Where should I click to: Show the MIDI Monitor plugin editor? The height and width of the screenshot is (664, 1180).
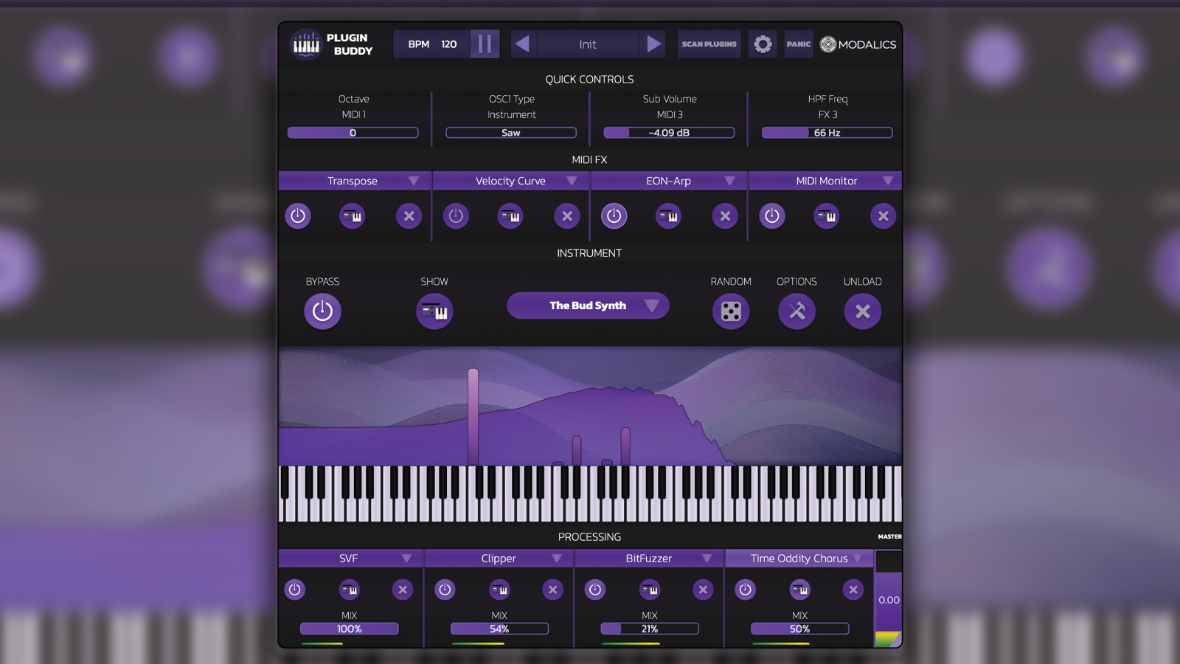(x=827, y=216)
